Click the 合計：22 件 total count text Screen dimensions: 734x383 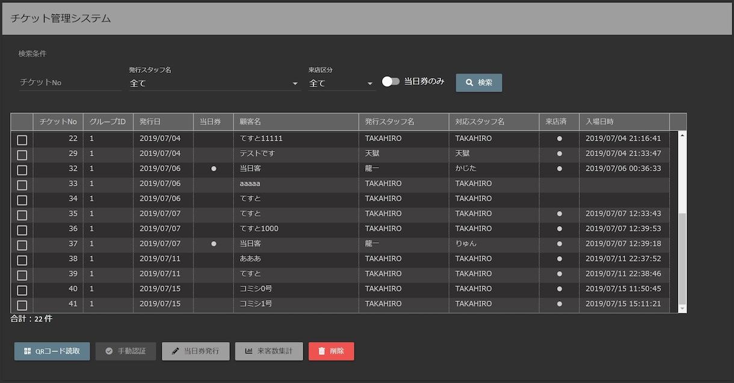pos(31,319)
